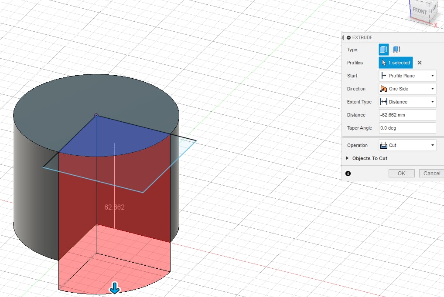Image resolution: width=444 pixels, height=297 pixels.
Task: Cancel the Extrude dialog
Action: click(431, 174)
